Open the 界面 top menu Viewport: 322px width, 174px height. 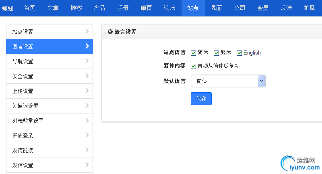(x=216, y=8)
